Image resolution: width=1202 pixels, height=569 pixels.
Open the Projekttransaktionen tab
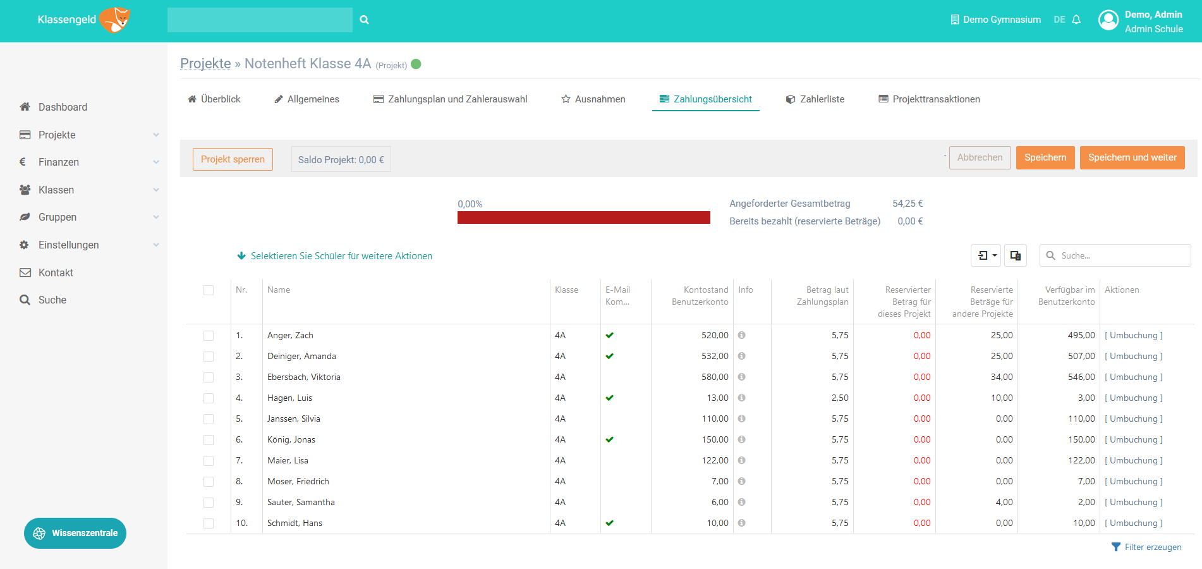click(x=929, y=99)
